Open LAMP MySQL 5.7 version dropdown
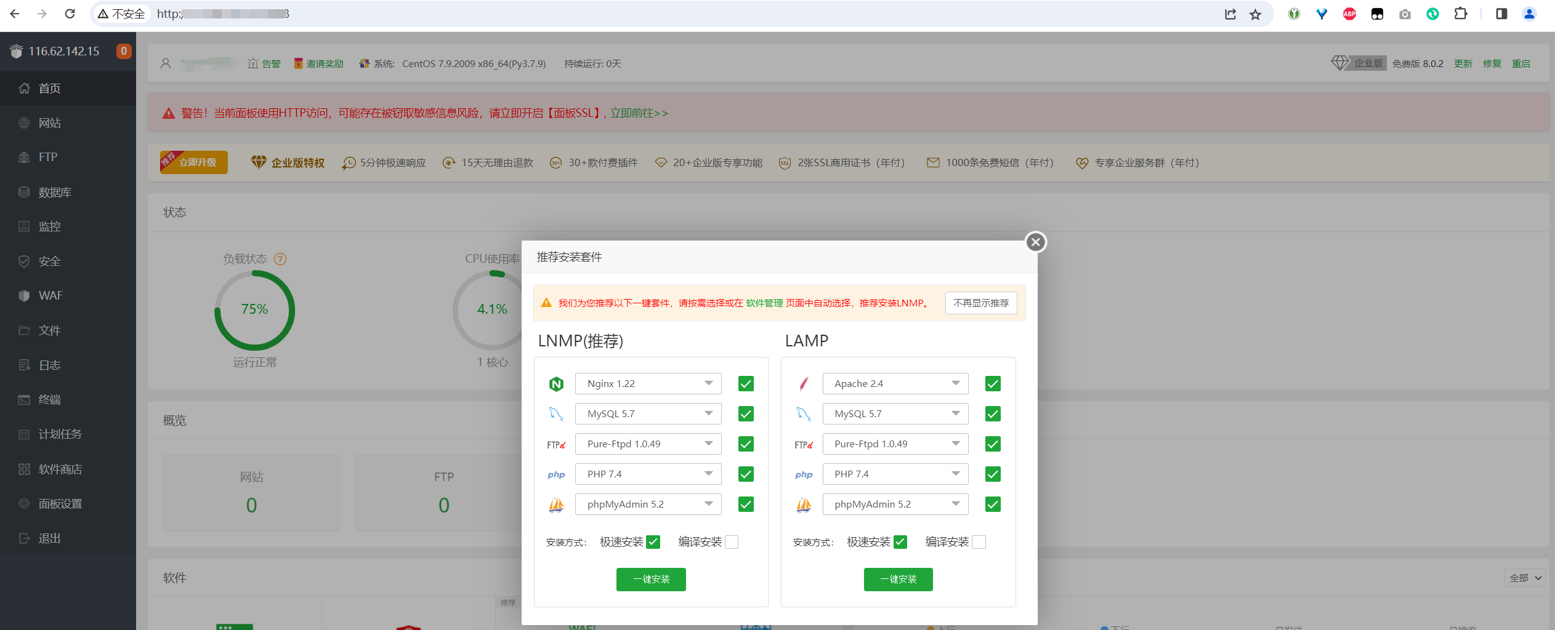This screenshot has height=630, width=1555. click(x=895, y=414)
